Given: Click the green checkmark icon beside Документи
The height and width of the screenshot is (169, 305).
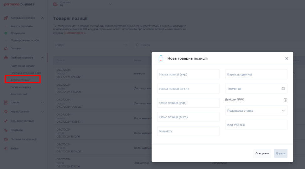Looking at the screenshot, I should tap(6, 33).
